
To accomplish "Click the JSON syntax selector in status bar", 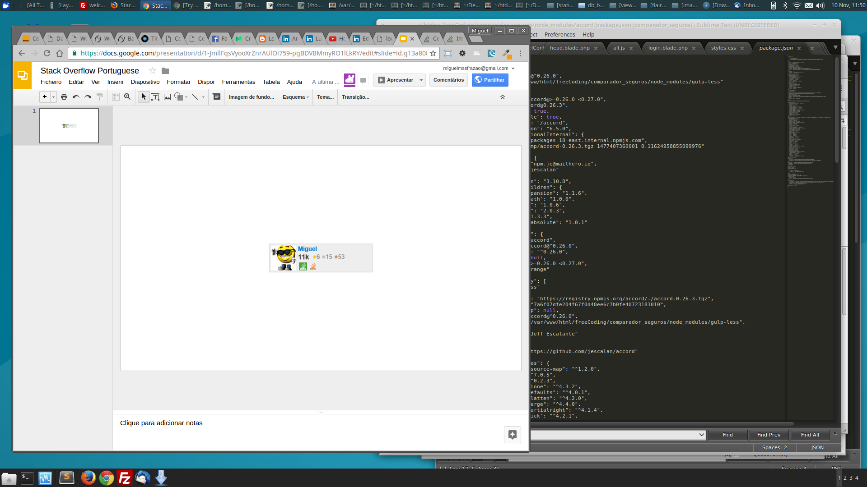I will [x=817, y=448].
